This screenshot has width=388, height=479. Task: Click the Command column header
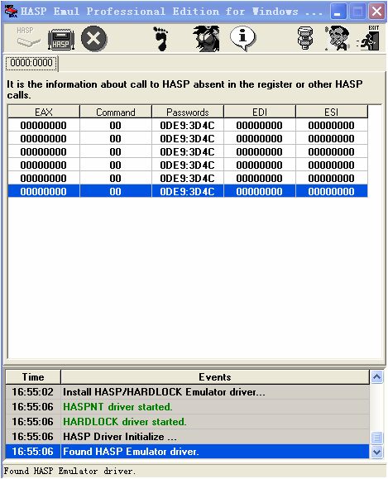tap(116, 112)
